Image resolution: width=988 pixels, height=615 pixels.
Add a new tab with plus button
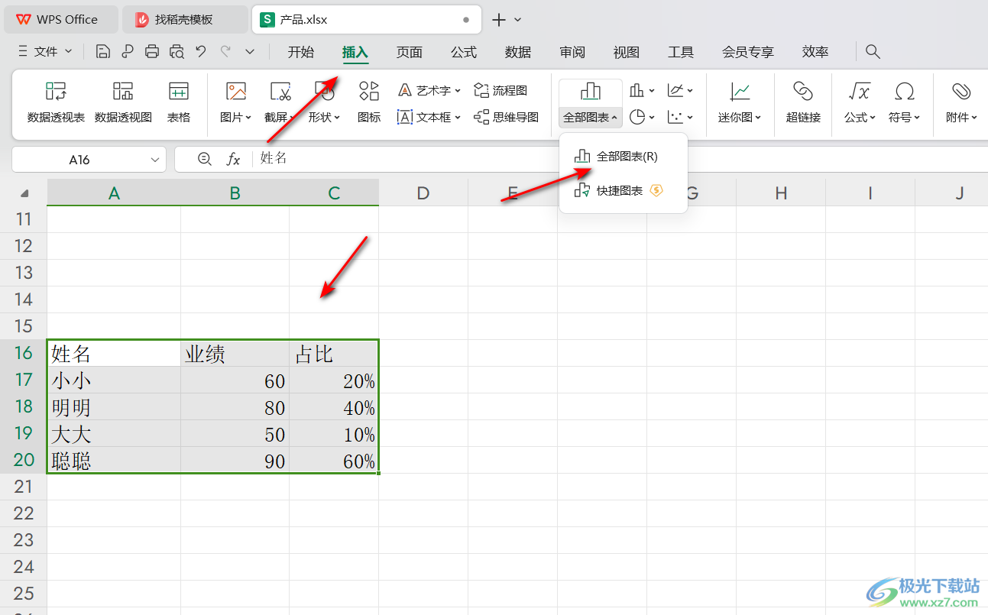(499, 20)
